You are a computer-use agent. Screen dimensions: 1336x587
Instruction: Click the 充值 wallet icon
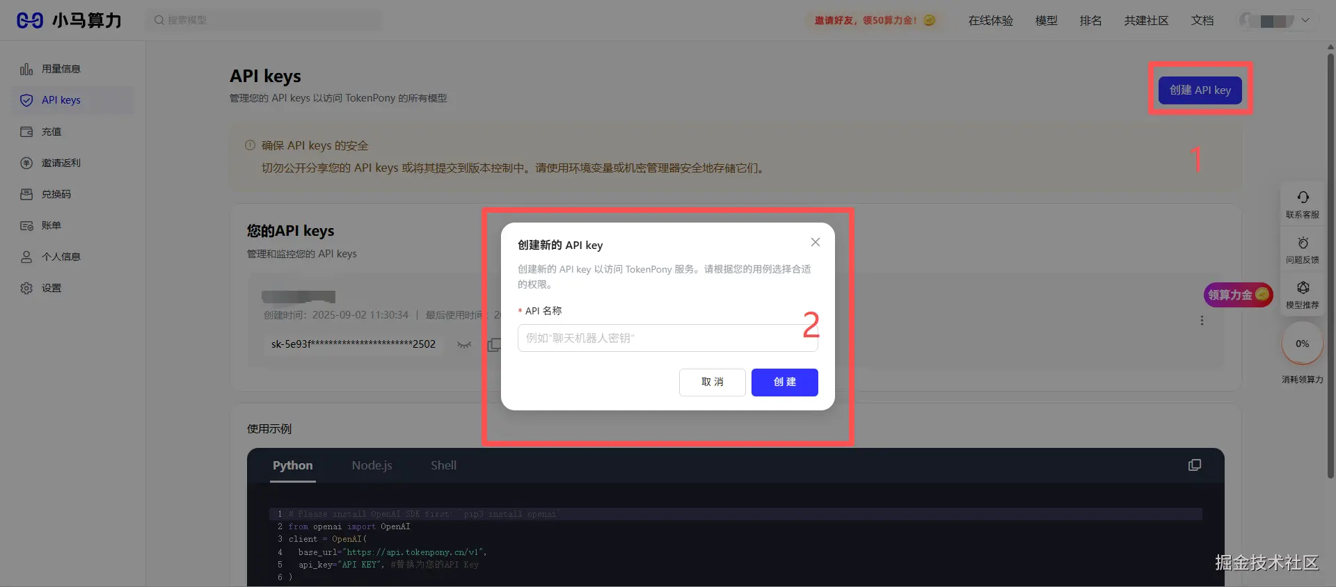[26, 131]
